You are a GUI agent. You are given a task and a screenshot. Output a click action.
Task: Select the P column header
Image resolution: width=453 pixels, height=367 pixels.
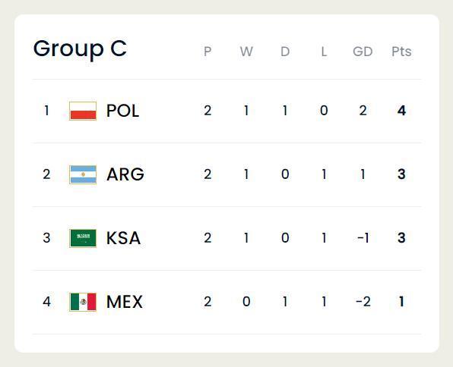click(x=207, y=52)
